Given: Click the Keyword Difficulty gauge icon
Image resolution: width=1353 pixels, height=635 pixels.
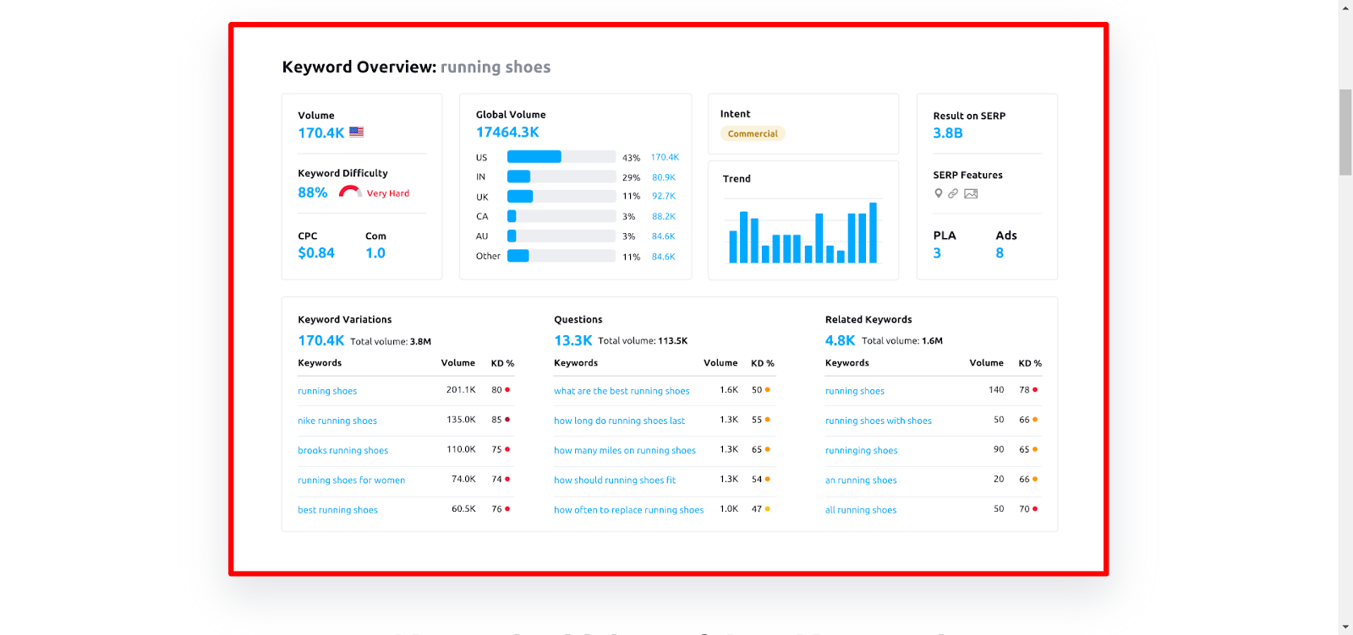Looking at the screenshot, I should (x=350, y=192).
